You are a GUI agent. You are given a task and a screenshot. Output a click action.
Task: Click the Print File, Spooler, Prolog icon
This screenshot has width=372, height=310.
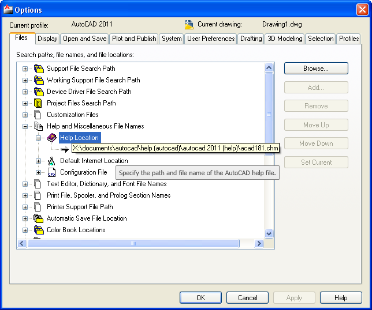coord(37,195)
